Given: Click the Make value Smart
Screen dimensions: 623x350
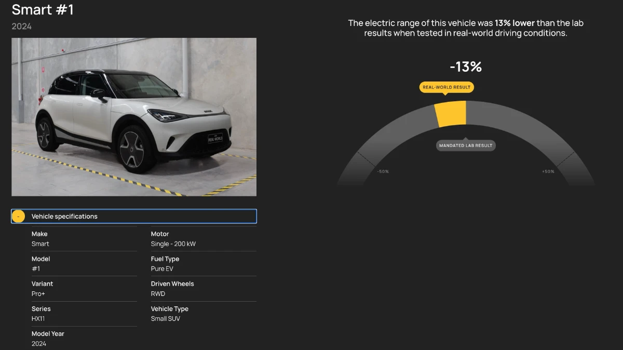Looking at the screenshot, I should (x=40, y=244).
